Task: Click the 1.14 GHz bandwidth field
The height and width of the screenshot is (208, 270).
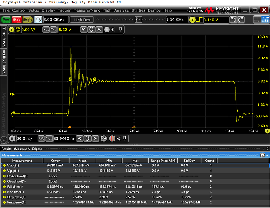Action: 177,20
